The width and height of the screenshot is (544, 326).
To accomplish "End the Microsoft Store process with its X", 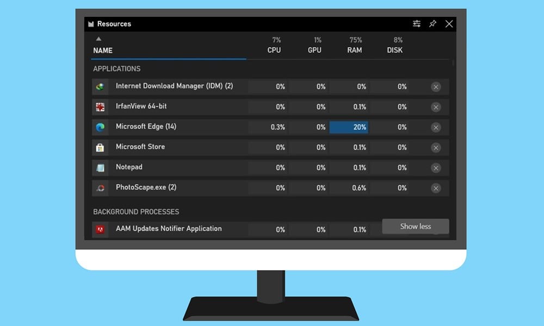I will 436,148.
